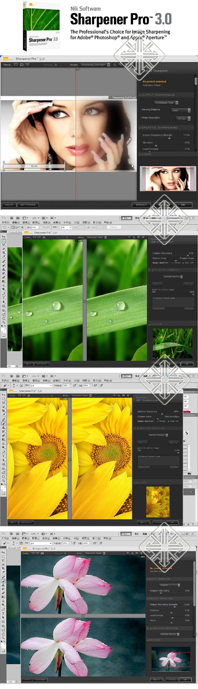Select 基本功能 workspace tab in lotus window

(126, 534)
